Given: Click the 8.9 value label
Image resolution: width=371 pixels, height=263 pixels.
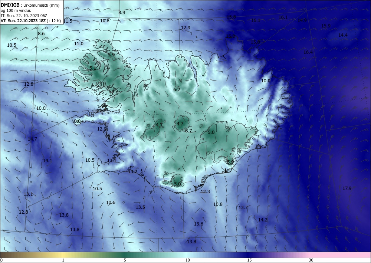Looking at the screenshot, I should coord(122,13).
